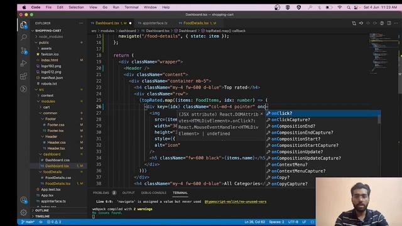Open the Output panel tab
Image resolution: width=402 pixels, height=226 pixels.
point(128,193)
